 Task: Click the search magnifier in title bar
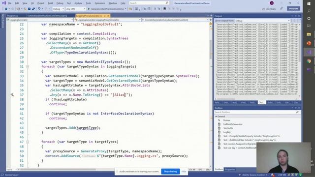point(167,3)
